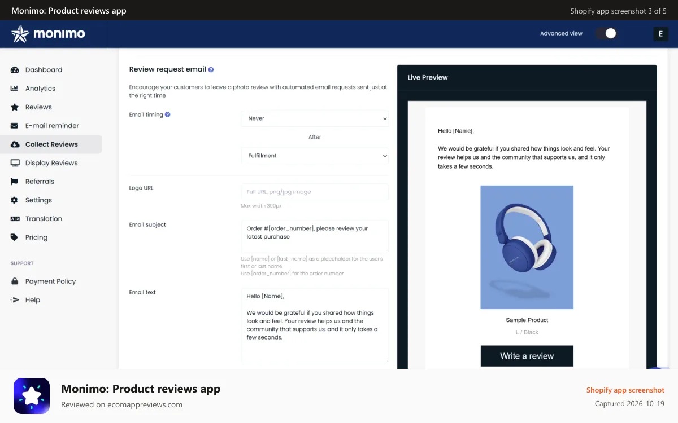The width and height of the screenshot is (678, 423).
Task: Click the Pricing tag icon
Action: point(15,237)
